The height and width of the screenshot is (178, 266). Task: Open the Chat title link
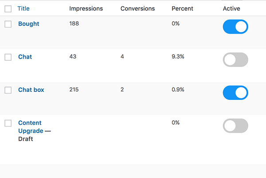tap(25, 57)
